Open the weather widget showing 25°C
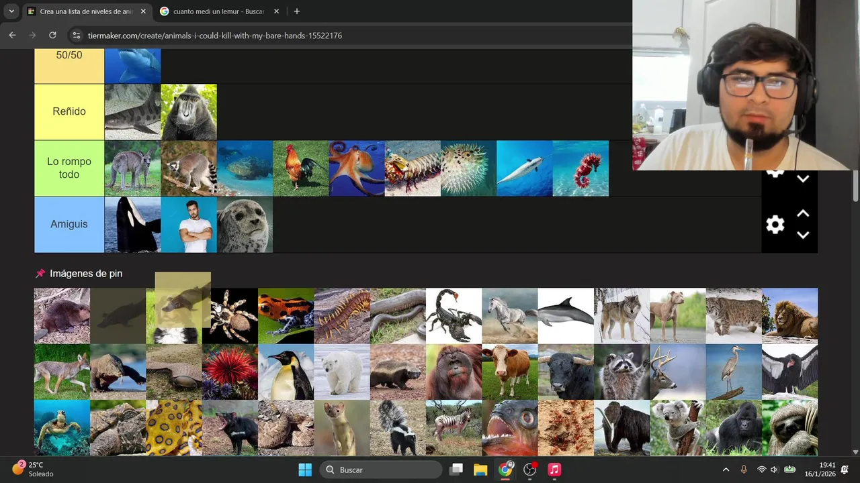 pyautogui.click(x=34, y=469)
